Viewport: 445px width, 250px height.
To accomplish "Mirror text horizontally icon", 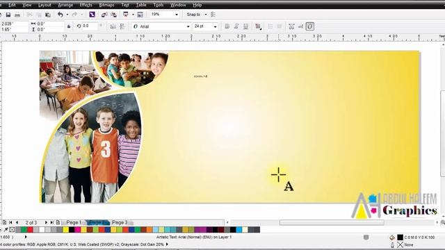I will pos(113,26).
